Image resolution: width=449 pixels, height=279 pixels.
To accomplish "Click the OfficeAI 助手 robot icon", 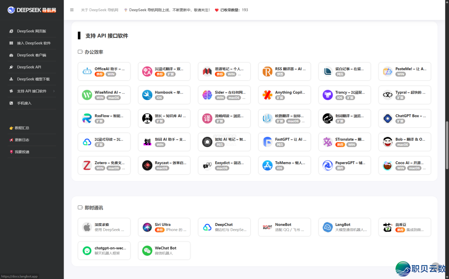I will click(x=87, y=72).
